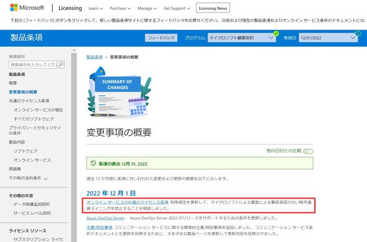Click the Summary of Changes illustration
Image resolution: width=367 pixels, height=242 pixels.
(x=119, y=92)
